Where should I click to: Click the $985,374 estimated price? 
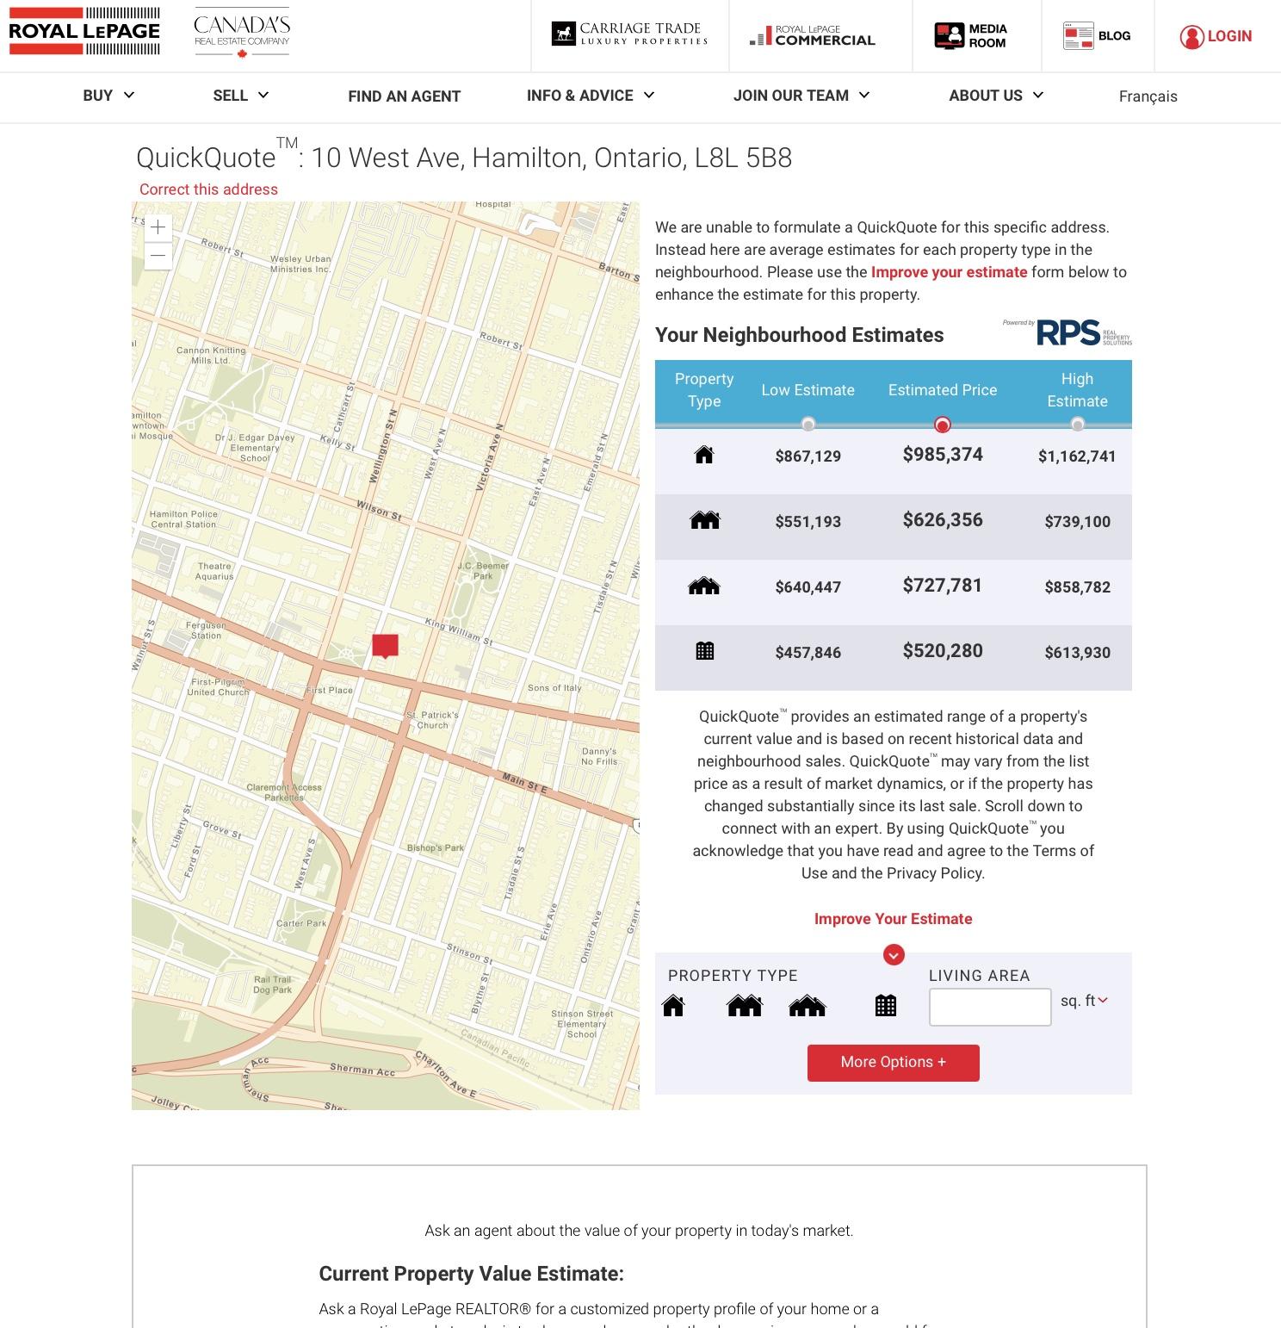coord(943,455)
